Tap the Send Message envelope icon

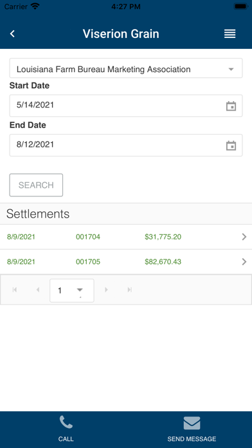[192, 423]
